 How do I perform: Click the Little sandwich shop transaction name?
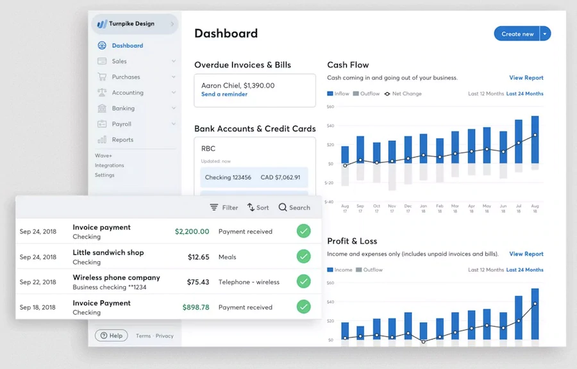click(108, 252)
